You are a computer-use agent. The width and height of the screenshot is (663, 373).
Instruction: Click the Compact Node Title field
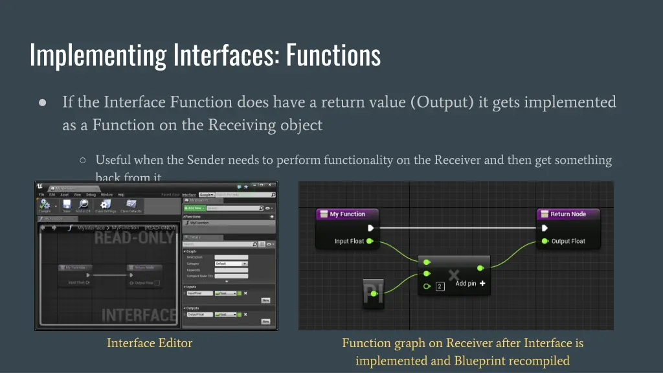click(231, 276)
